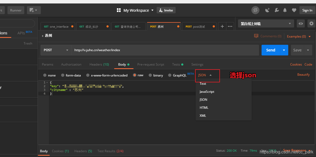This screenshot has width=316, height=157.
Task: Click Trash in the sidebar
Action: [x=28, y=43]
